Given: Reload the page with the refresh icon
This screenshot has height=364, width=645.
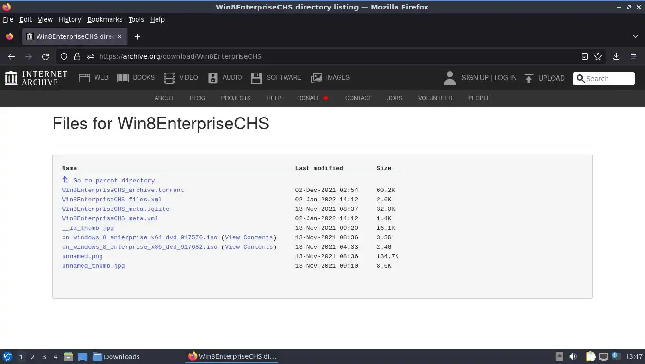Looking at the screenshot, I should click(x=46, y=56).
